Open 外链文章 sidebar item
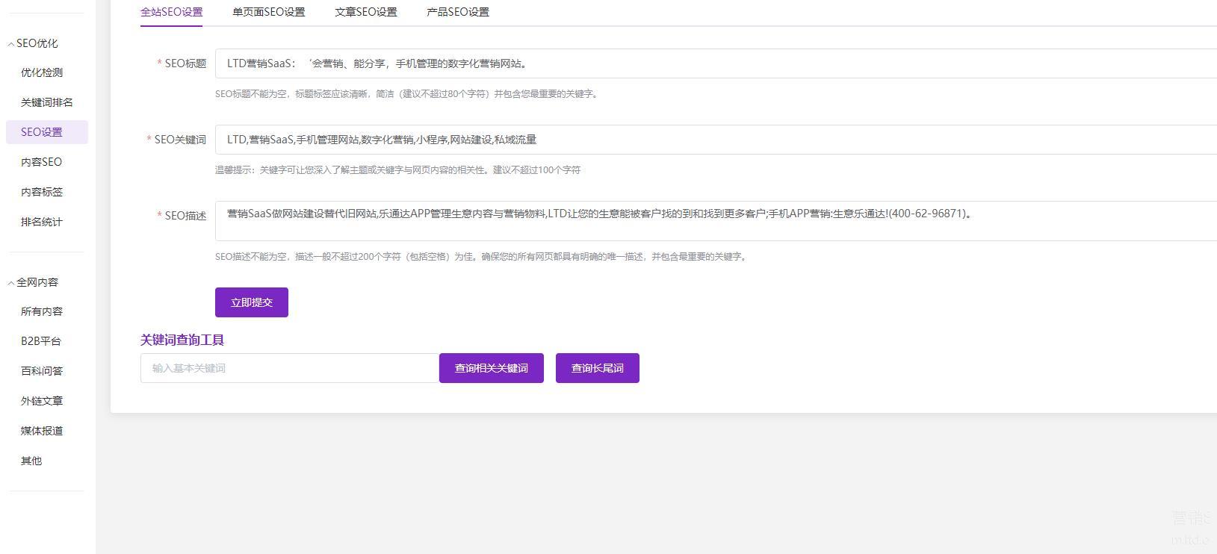Image resolution: width=1217 pixels, height=554 pixels. click(42, 401)
